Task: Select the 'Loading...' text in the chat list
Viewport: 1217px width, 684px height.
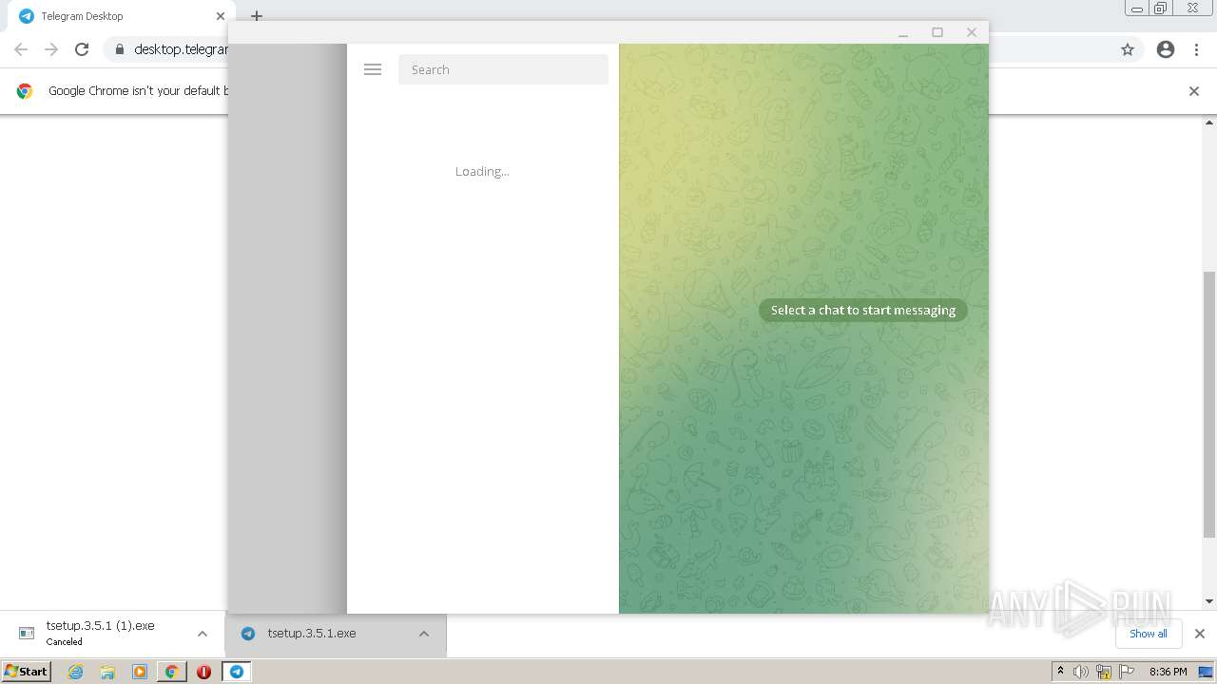Action: pos(482,172)
